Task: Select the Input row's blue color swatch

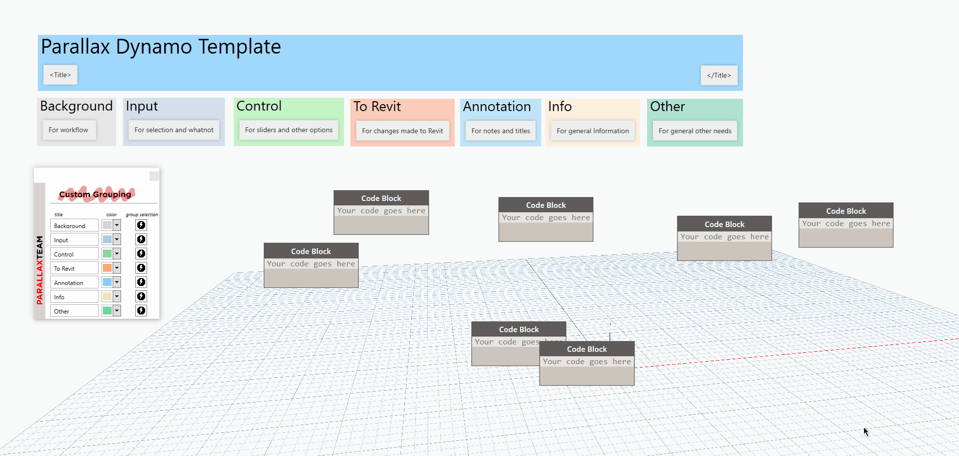Action: 108,239
